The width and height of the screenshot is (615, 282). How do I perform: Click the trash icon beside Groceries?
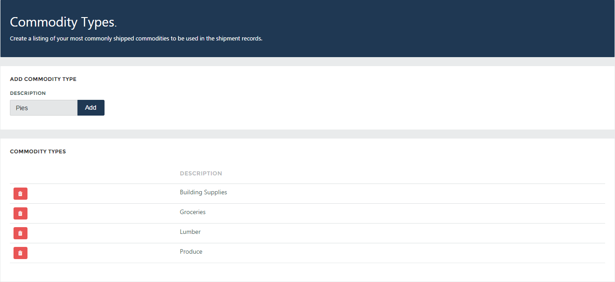tap(20, 213)
